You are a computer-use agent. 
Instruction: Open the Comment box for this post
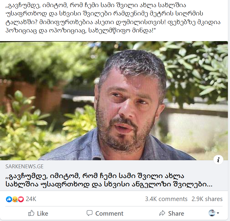pos(105,213)
